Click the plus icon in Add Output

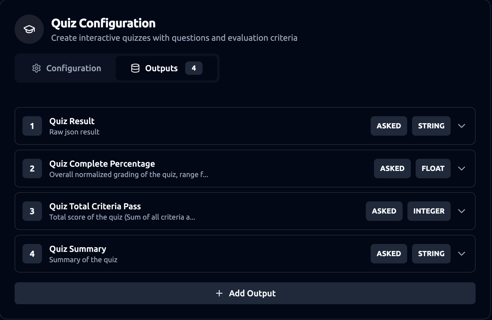tap(219, 293)
